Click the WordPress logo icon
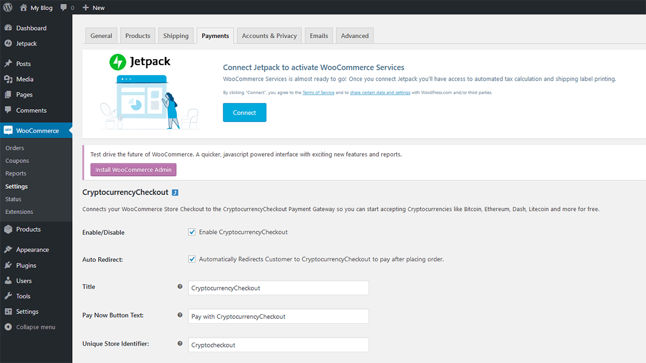The width and height of the screenshot is (646, 363). tap(8, 8)
